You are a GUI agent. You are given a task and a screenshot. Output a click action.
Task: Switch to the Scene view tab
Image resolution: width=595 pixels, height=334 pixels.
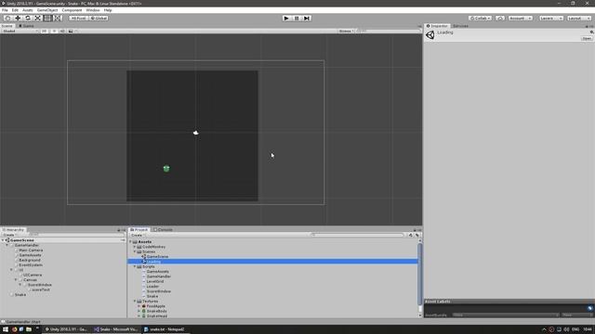(x=7, y=26)
